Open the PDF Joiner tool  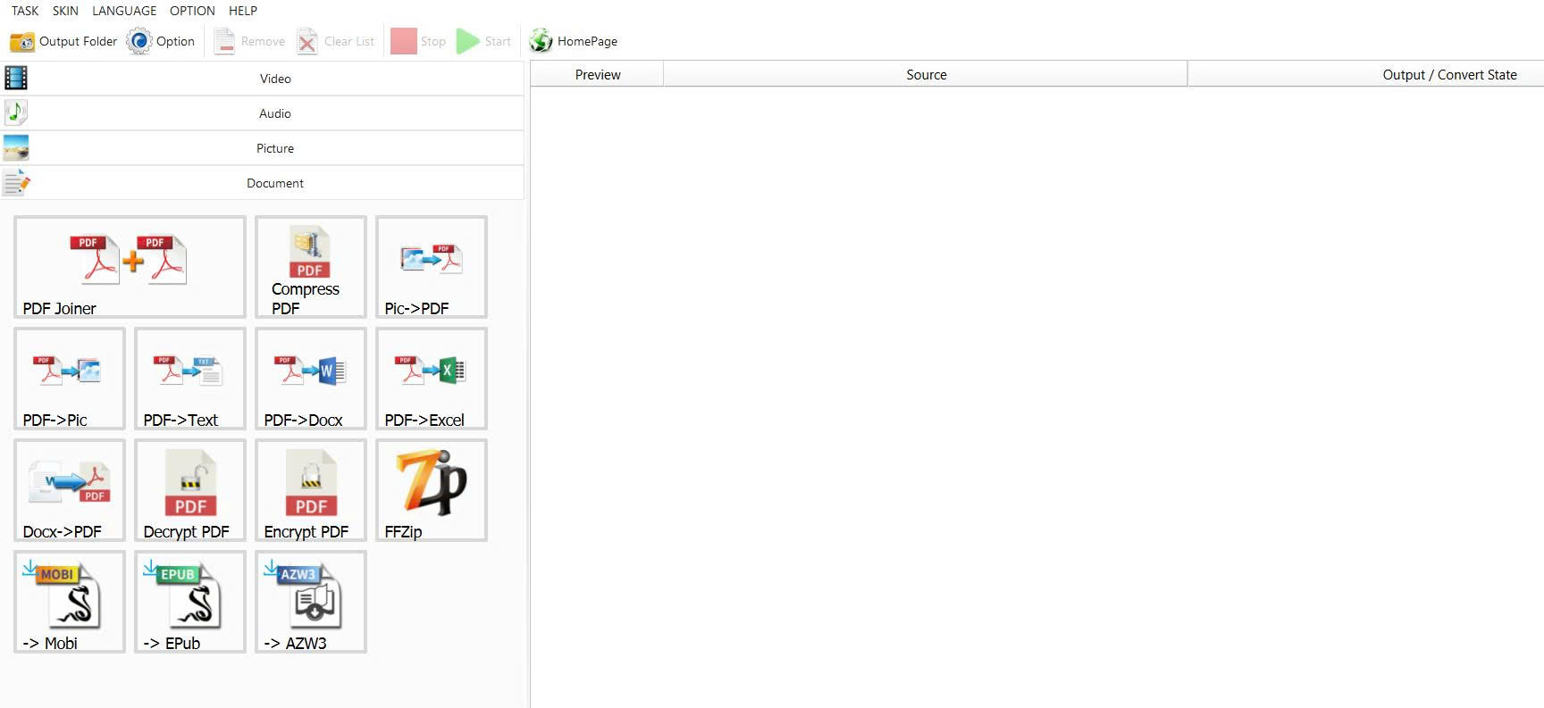click(x=130, y=267)
